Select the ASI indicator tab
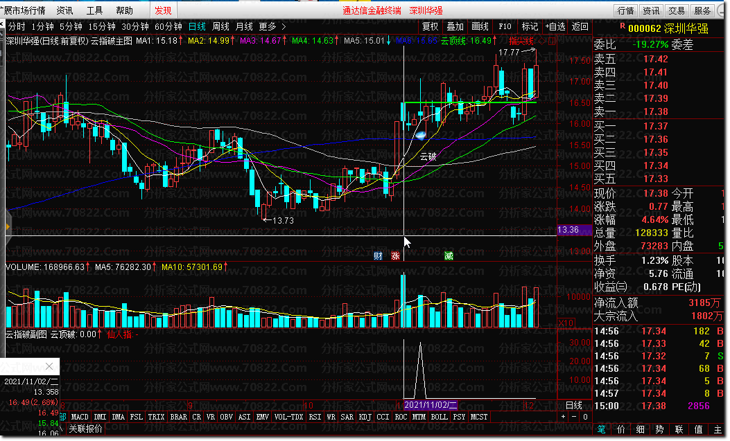The image size is (730, 441). click(245, 417)
